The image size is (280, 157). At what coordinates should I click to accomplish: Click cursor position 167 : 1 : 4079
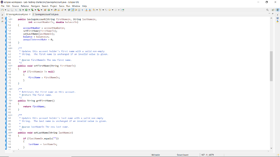pyautogui.click(x=207, y=155)
